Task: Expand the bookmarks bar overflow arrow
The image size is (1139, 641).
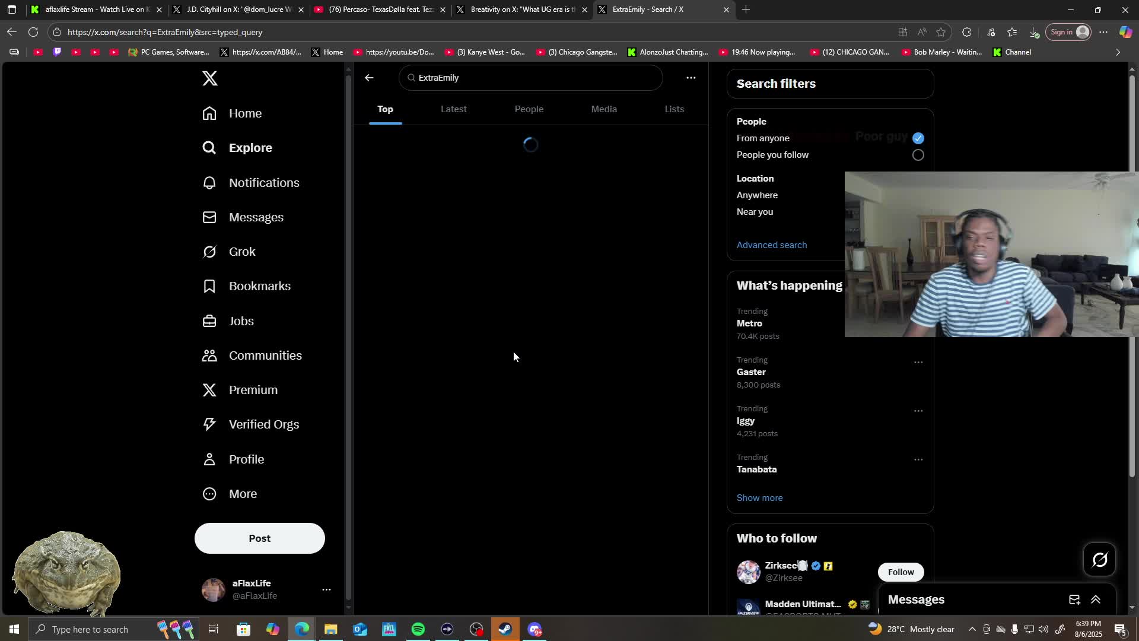Action: tap(1118, 52)
